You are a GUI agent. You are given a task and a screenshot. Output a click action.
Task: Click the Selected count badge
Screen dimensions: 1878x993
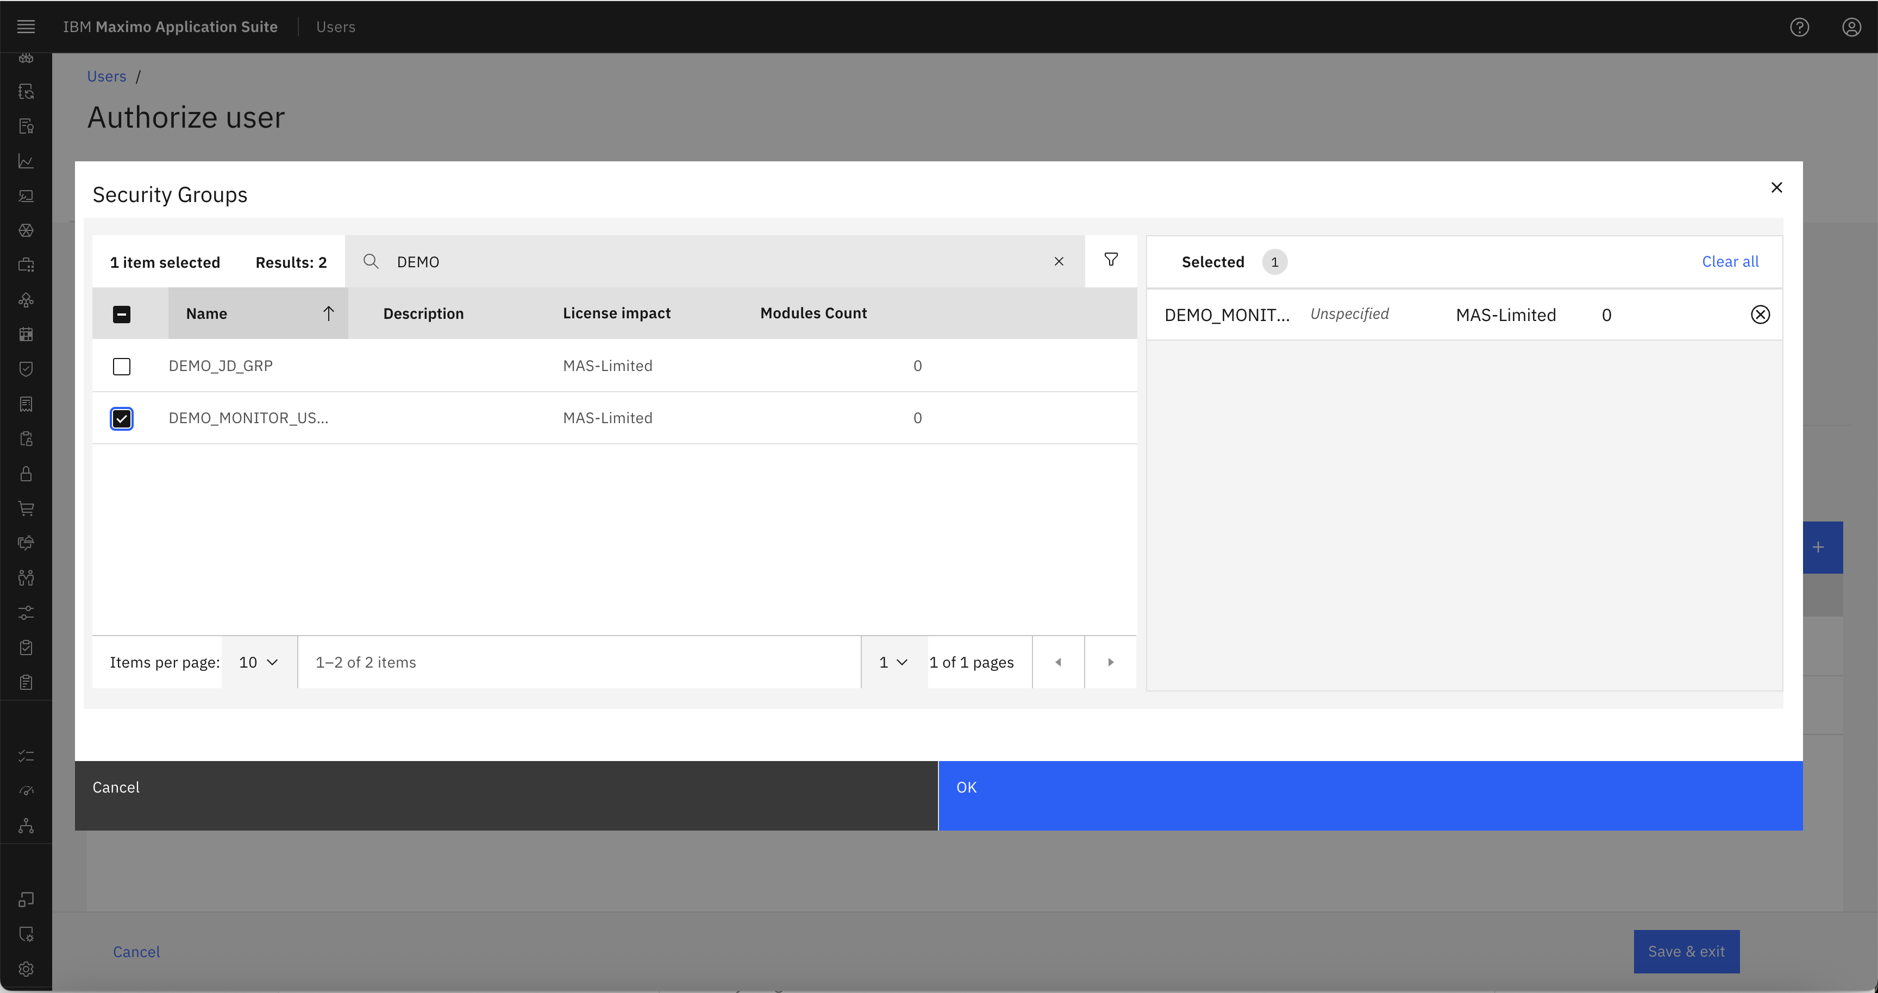(1274, 261)
